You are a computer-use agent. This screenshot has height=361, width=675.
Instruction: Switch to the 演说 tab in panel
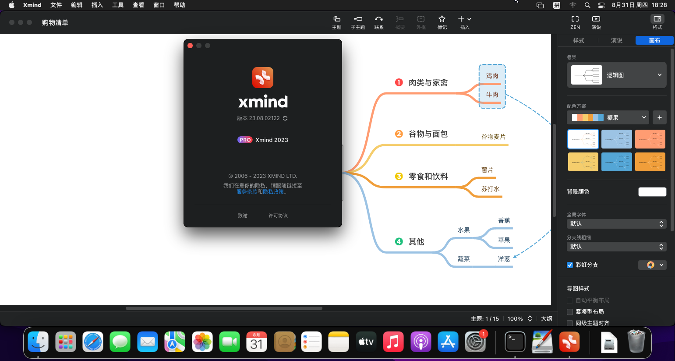click(x=617, y=40)
